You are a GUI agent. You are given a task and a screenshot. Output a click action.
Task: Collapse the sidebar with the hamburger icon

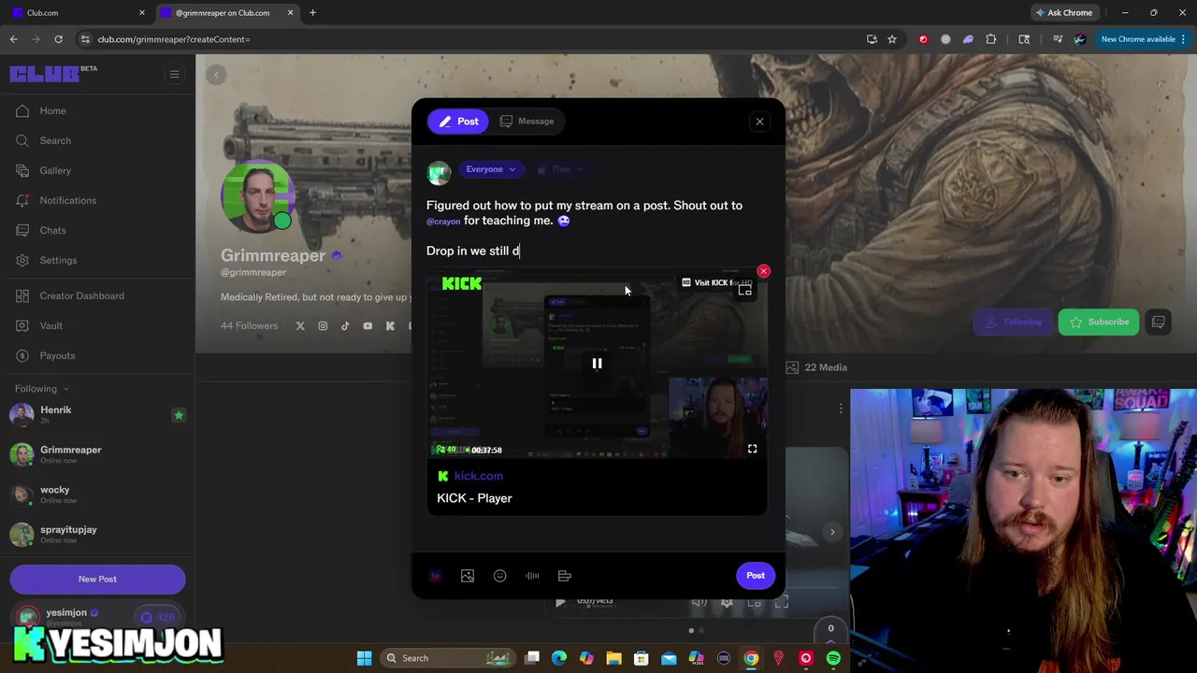[x=174, y=74]
